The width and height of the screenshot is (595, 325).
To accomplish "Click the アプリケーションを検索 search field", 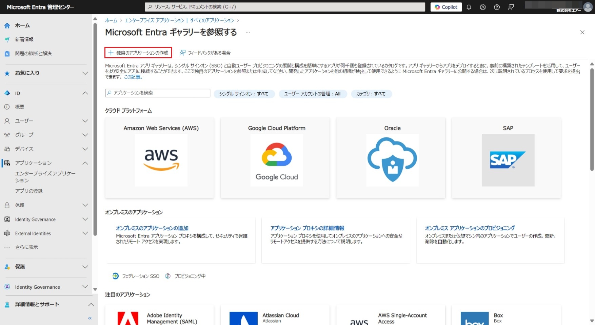I will click(x=158, y=93).
